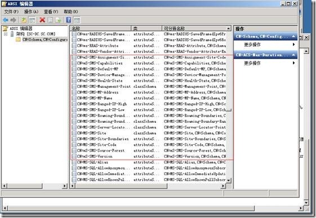Viewport: 316px width, 218px height.
Task: Toggle the console tree pane icon
Action: pyautogui.click(x=32, y=20)
